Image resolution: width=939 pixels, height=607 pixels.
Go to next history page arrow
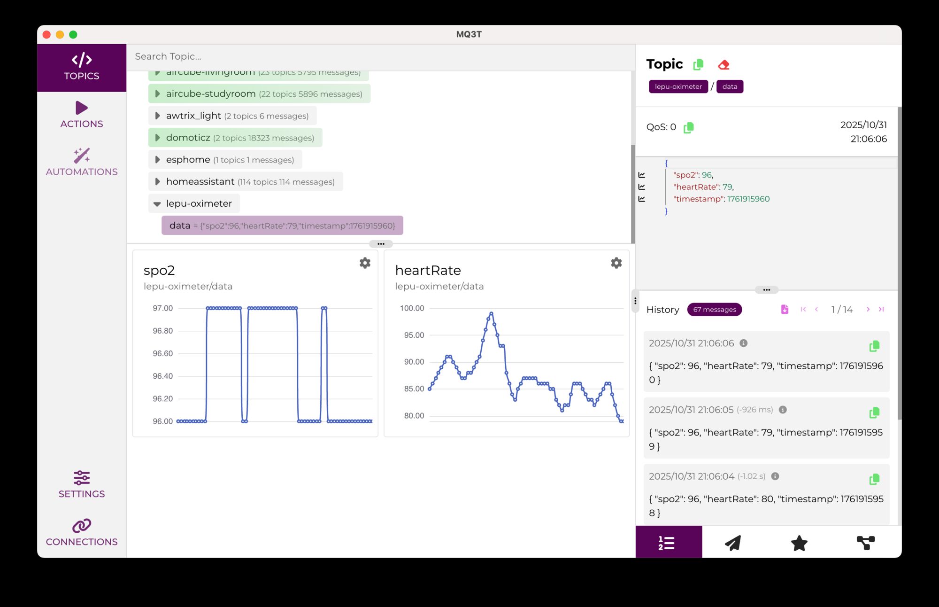(x=868, y=309)
